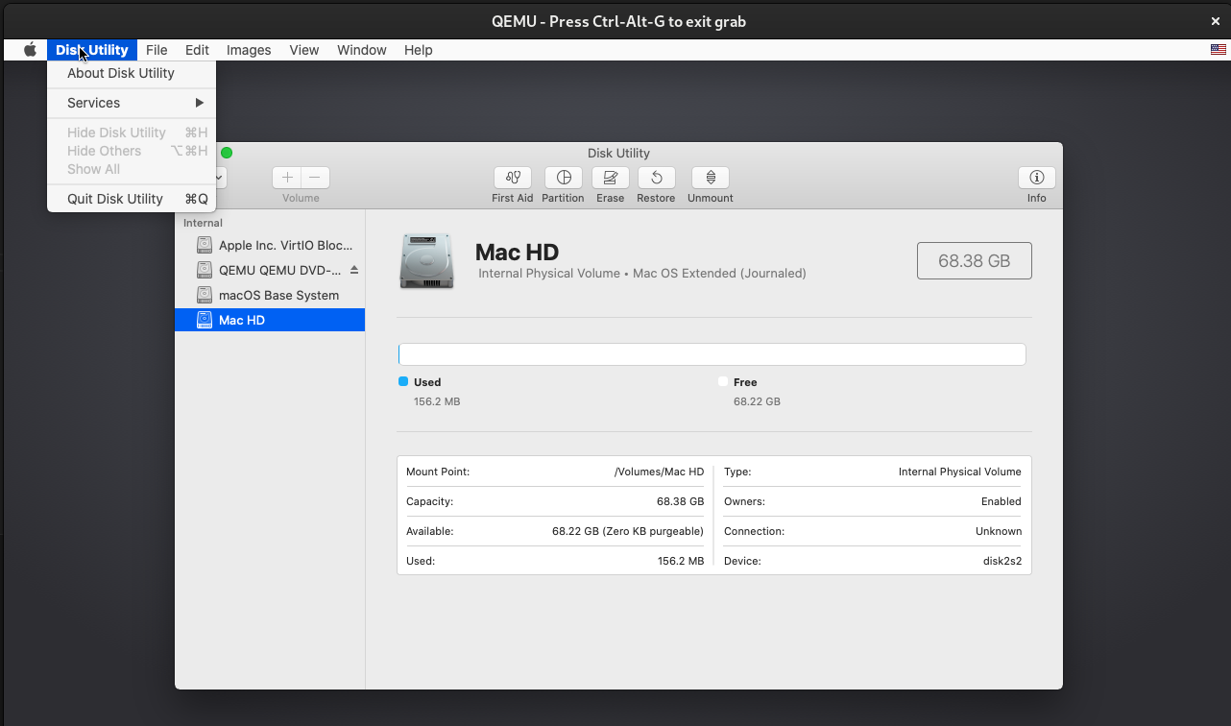Open the Help menu
Screen dimensions: 1231x726
(419, 50)
